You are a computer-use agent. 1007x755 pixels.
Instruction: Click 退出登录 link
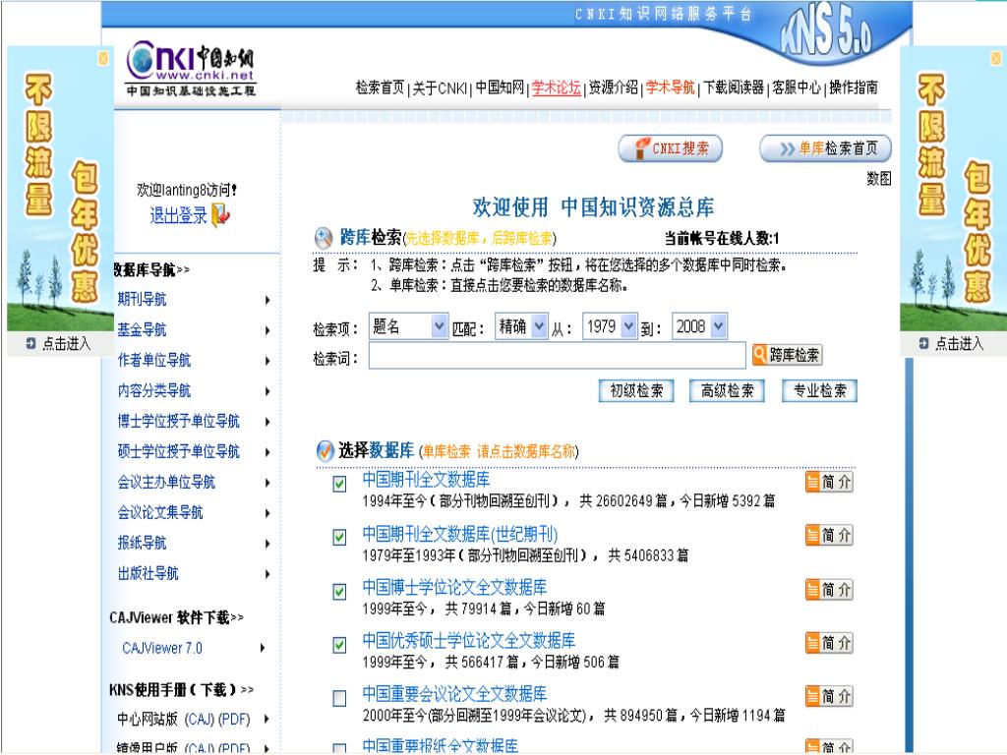tap(179, 215)
